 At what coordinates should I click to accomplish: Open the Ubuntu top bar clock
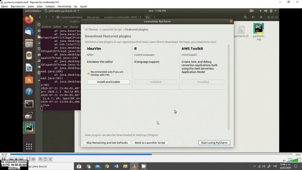click(157, 11)
